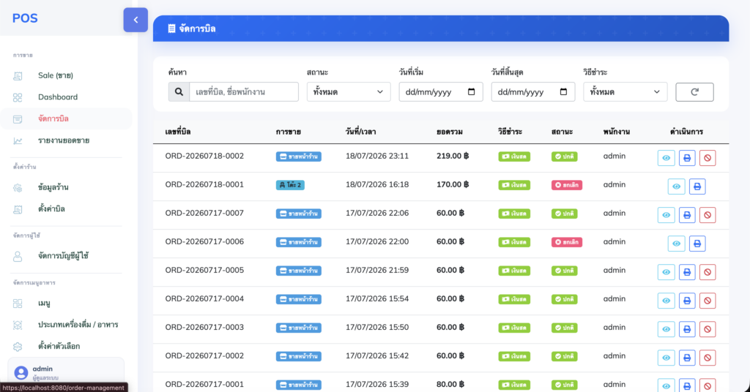The height and width of the screenshot is (392, 750).
Task: View bill ORD-20260717-0005 details
Action: click(666, 272)
